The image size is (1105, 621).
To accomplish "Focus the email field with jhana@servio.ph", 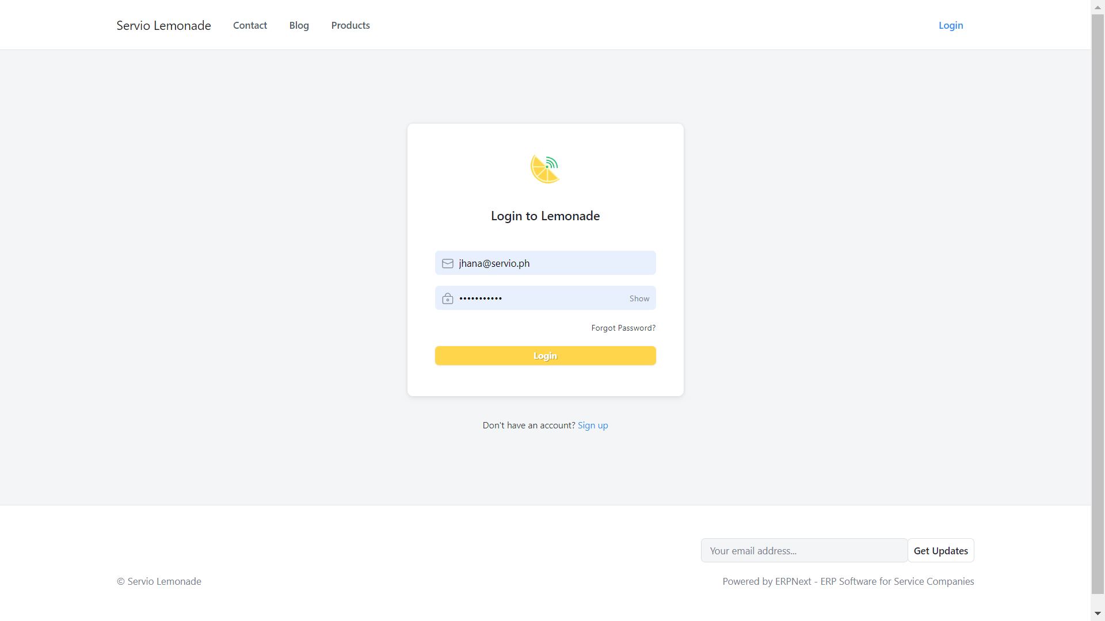I will pos(545,263).
